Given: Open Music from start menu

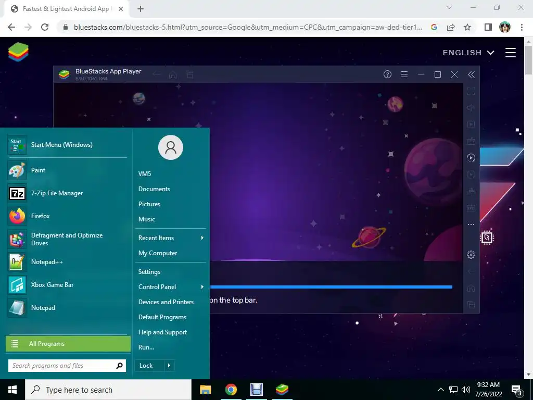Looking at the screenshot, I should point(146,219).
